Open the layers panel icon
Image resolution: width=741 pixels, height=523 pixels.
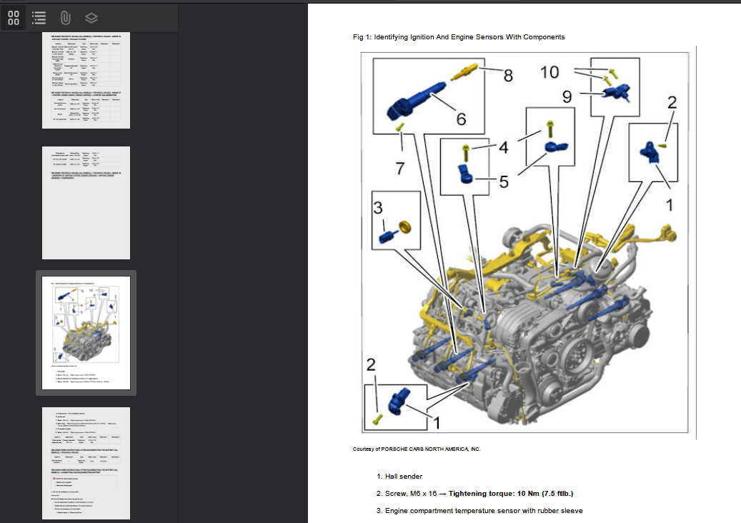click(x=91, y=18)
